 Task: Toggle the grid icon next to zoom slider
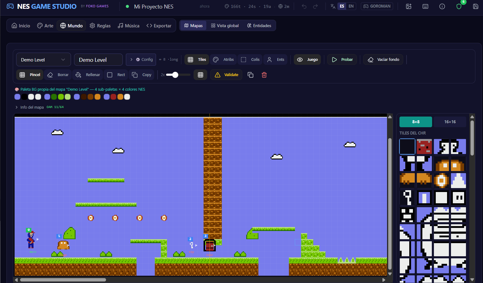coord(201,75)
